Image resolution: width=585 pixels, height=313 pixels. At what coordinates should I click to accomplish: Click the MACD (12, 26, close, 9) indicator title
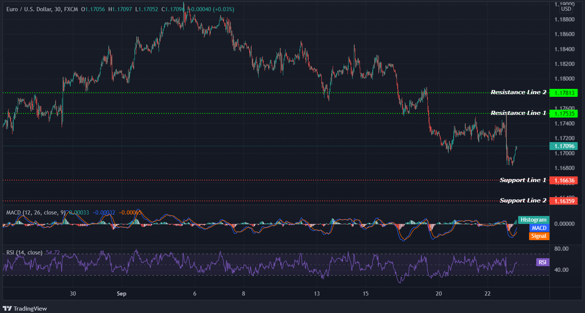click(36, 212)
